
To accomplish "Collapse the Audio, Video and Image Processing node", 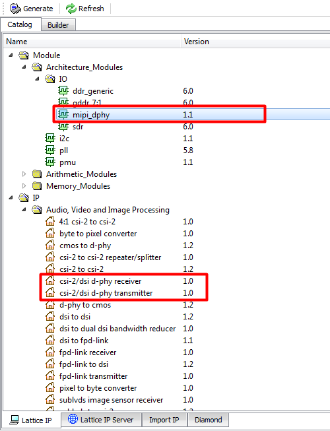I will pos(24,209).
